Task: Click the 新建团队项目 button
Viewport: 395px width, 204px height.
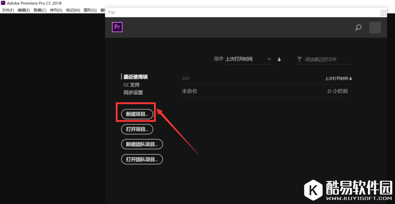Action: click(142, 144)
